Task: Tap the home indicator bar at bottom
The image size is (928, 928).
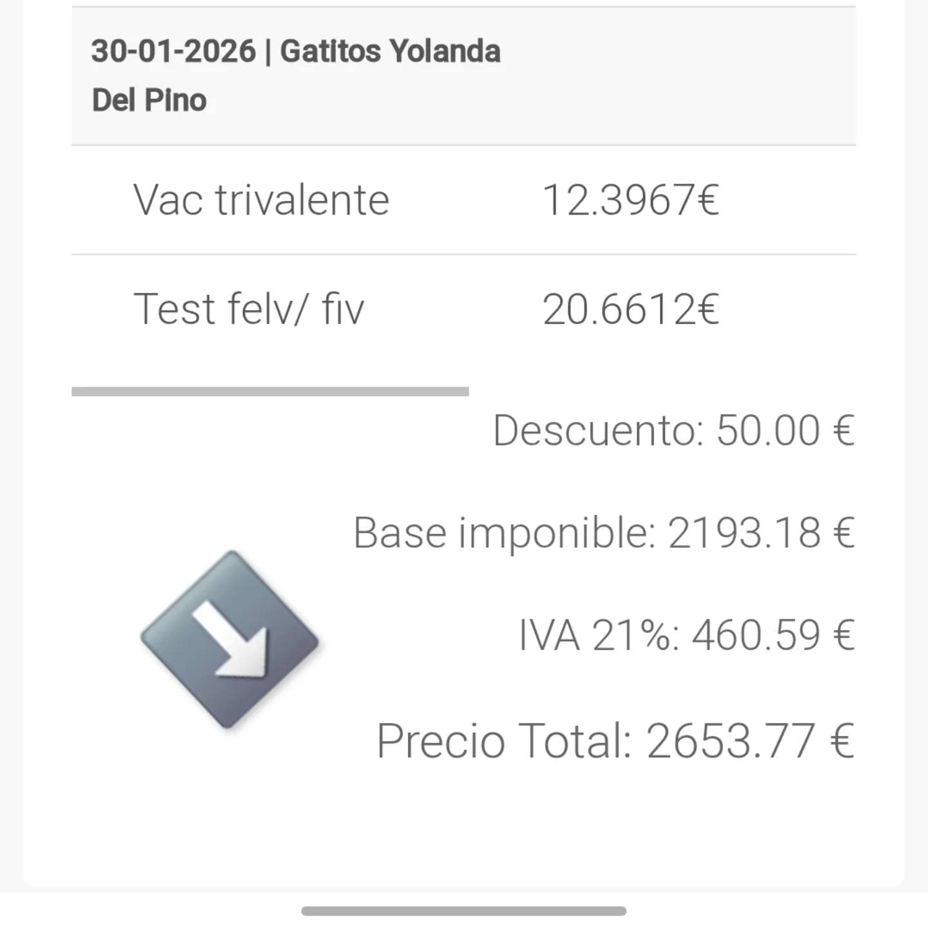Action: (x=463, y=911)
